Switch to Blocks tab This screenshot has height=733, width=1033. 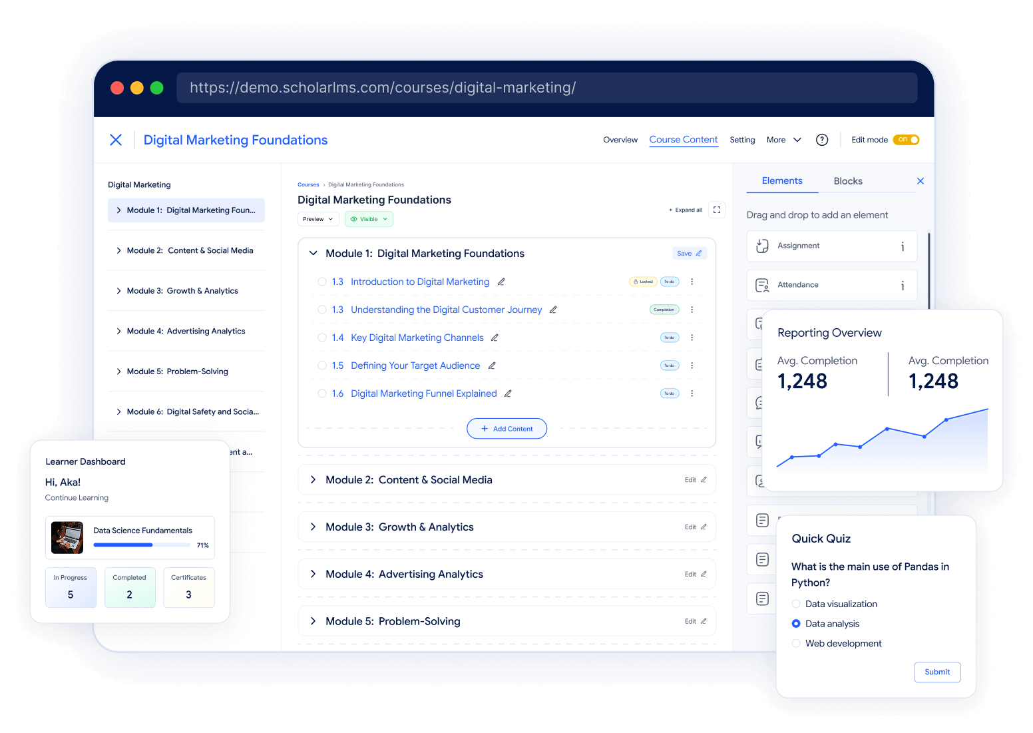coord(848,181)
